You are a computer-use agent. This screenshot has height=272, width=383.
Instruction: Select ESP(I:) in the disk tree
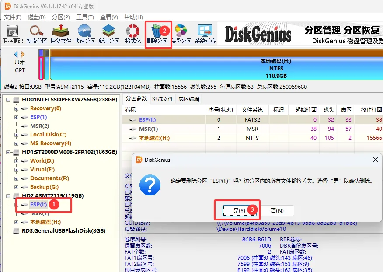click(38, 205)
